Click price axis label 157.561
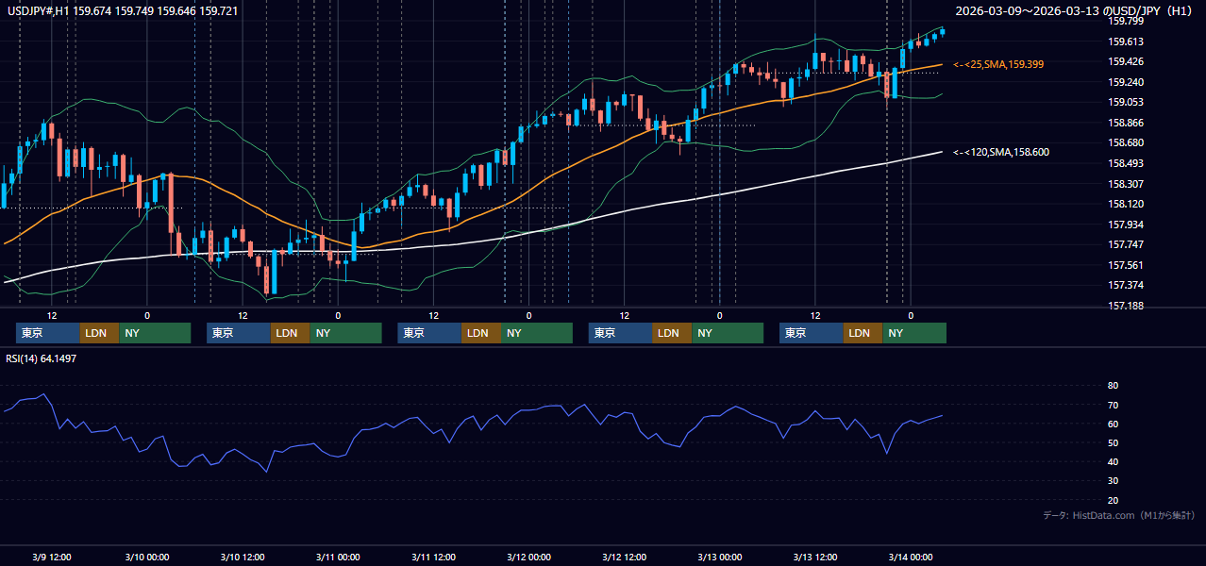The image size is (1206, 566). coord(1125,265)
